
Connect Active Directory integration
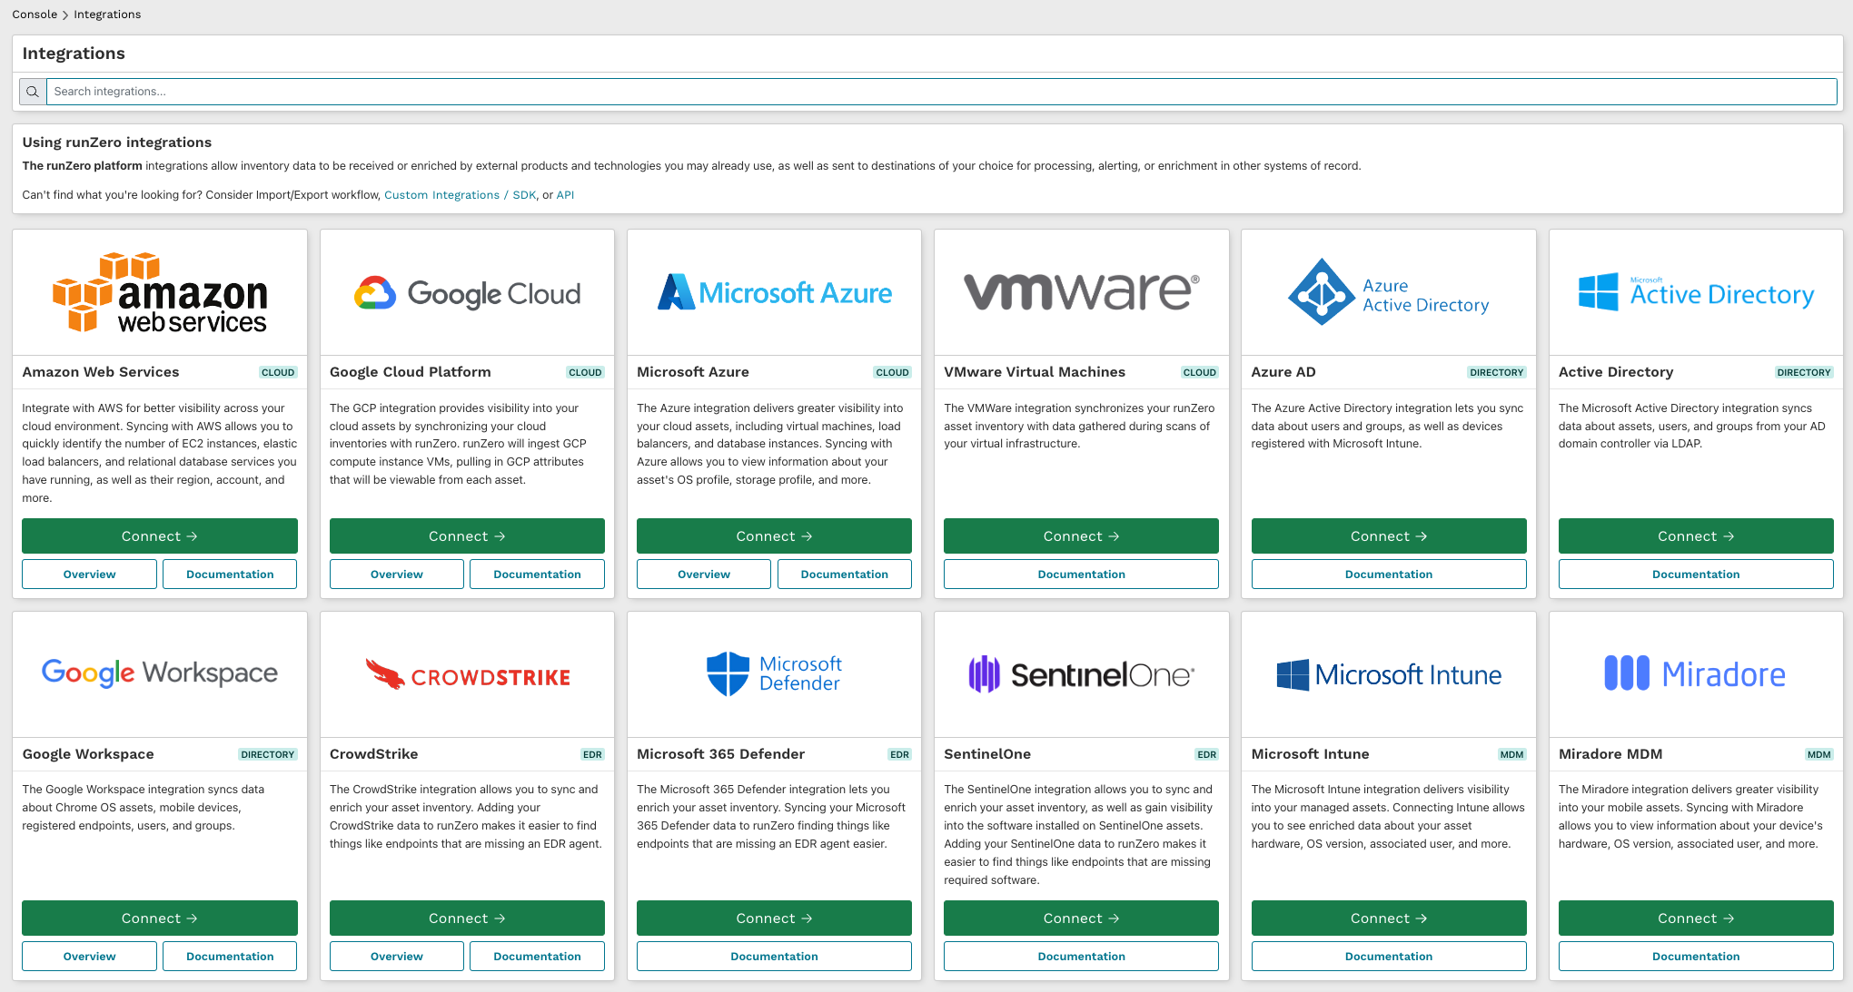click(x=1696, y=536)
